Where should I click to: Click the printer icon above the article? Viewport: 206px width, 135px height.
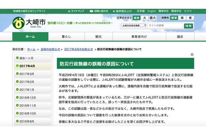192,54
